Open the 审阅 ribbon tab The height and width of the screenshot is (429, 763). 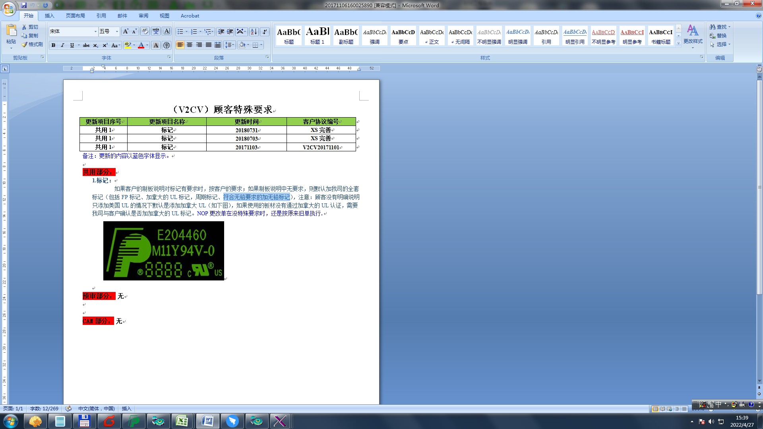point(143,16)
